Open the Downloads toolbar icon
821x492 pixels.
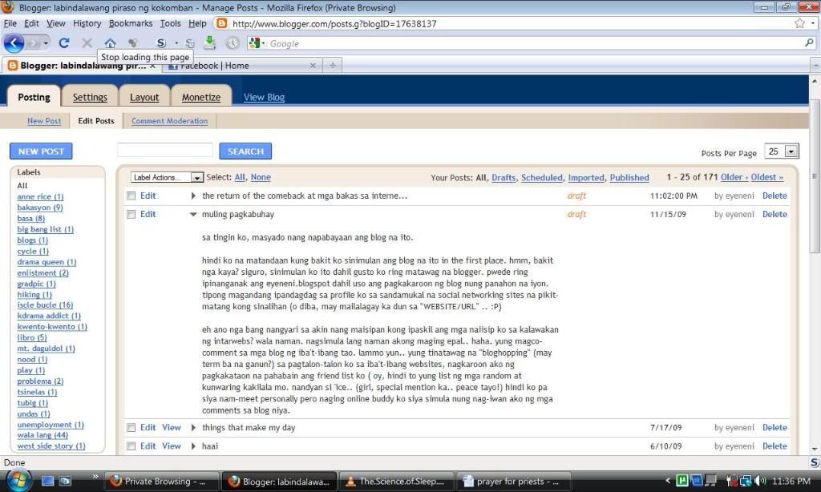pos(209,43)
